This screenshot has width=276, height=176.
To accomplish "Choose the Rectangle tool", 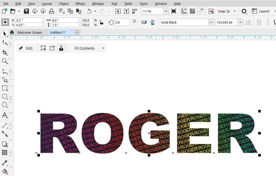I will point(4,88).
